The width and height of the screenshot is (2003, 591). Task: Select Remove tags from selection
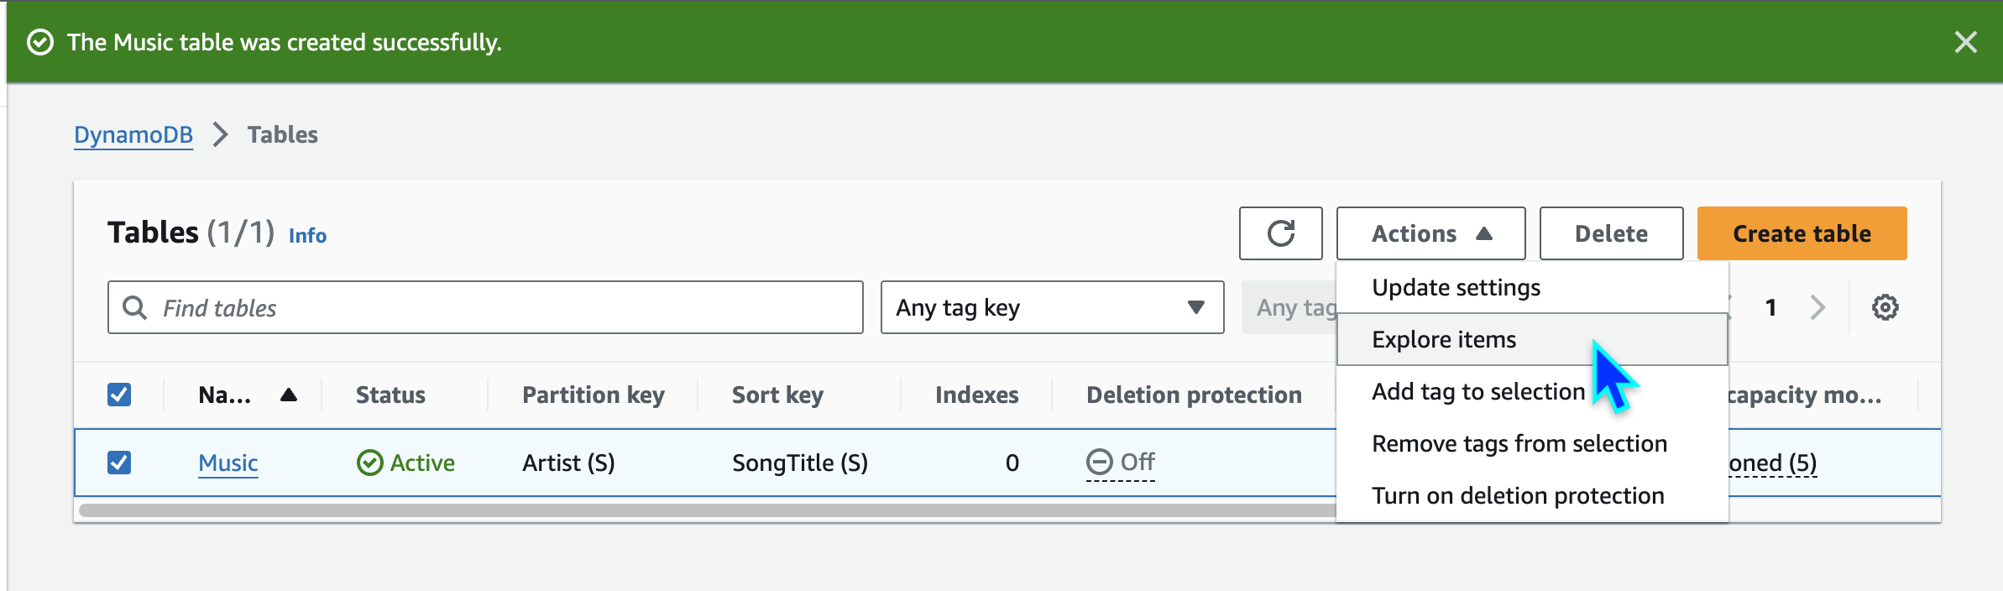tap(1532, 443)
